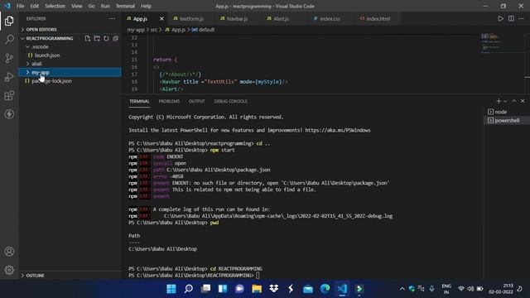Open the Accounts menu icon
The height and width of the screenshot is (298, 530).
9,252
